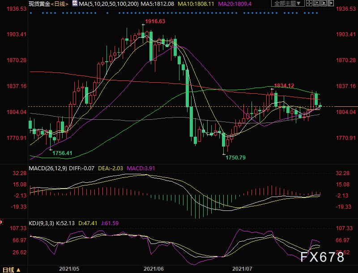Screen dimensions: 358x273
Task: Click the 2021/05 time axis label
Action: pyautogui.click(x=69, y=269)
